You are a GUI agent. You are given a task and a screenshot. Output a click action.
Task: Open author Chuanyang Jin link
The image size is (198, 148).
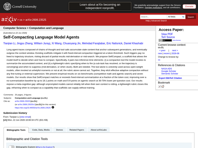point(71,43)
